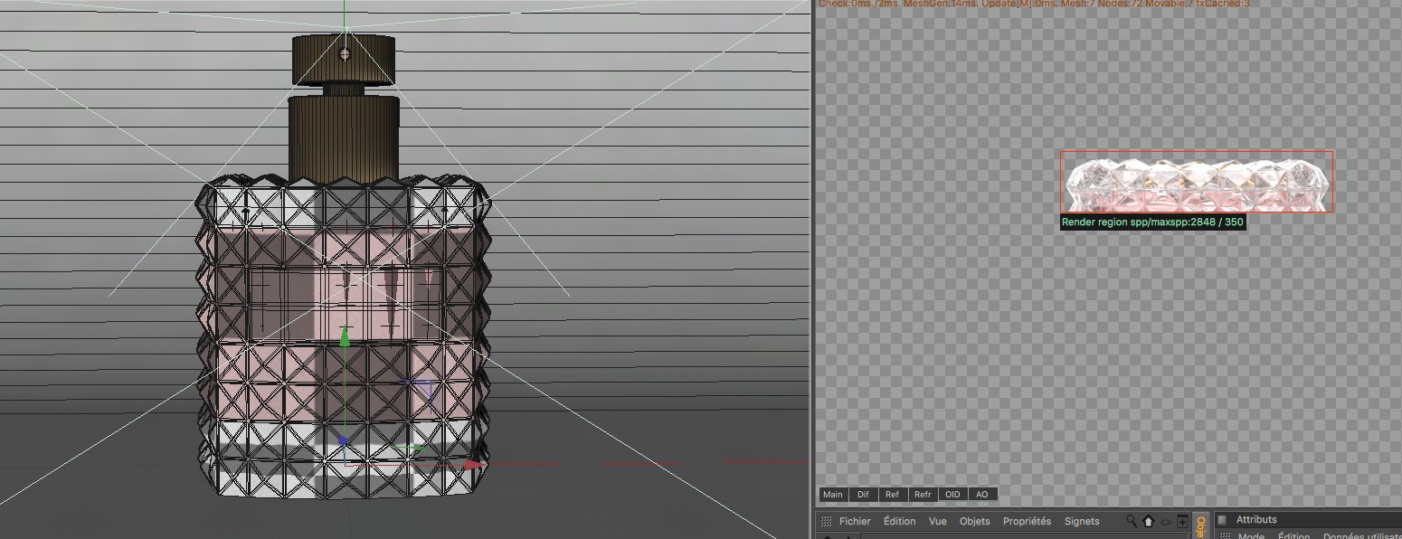
Task: Select the vertical Objets side tab
Action: (x=1201, y=526)
